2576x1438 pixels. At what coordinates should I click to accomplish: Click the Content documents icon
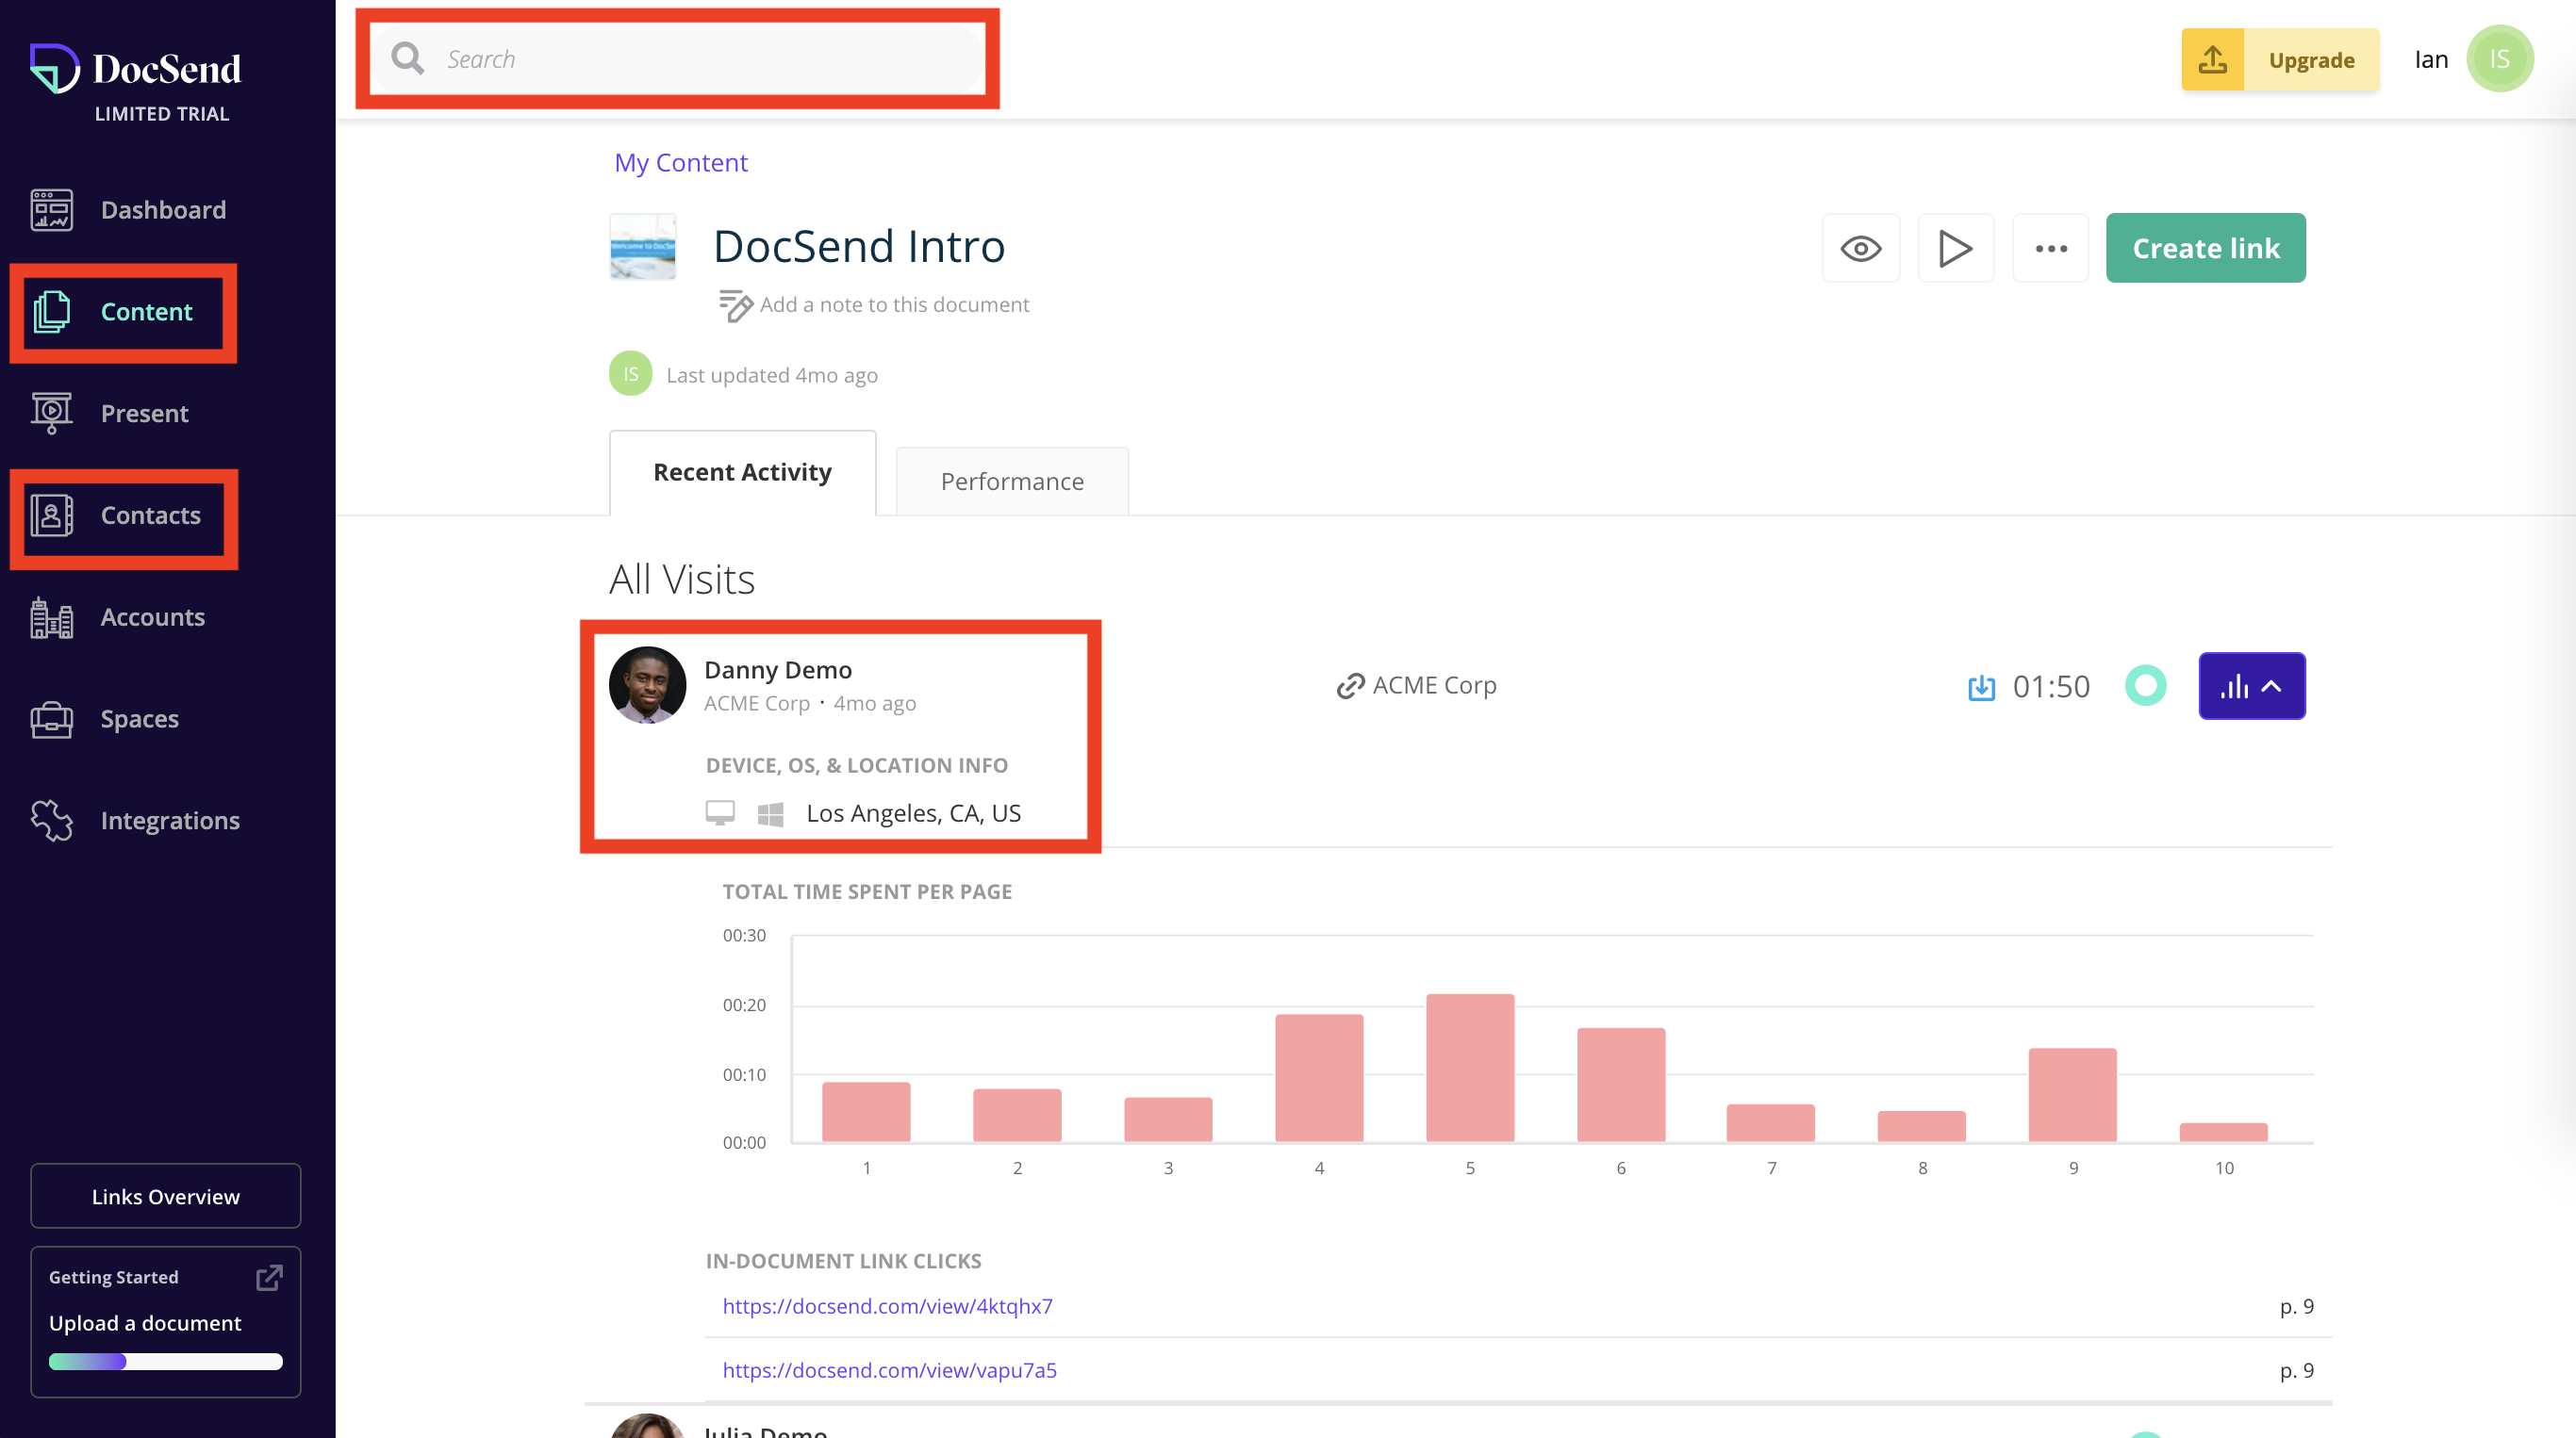click(51, 312)
